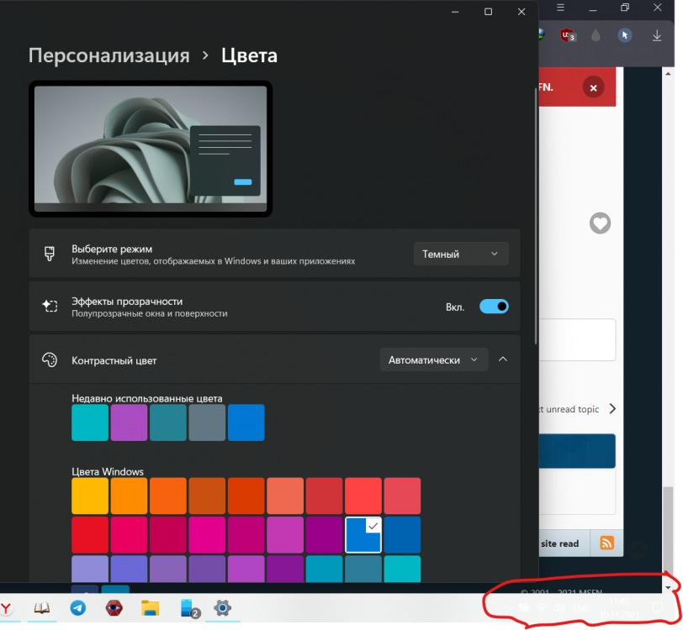Open the browser hamburger menu
The image size is (683, 630).
[x=560, y=8]
